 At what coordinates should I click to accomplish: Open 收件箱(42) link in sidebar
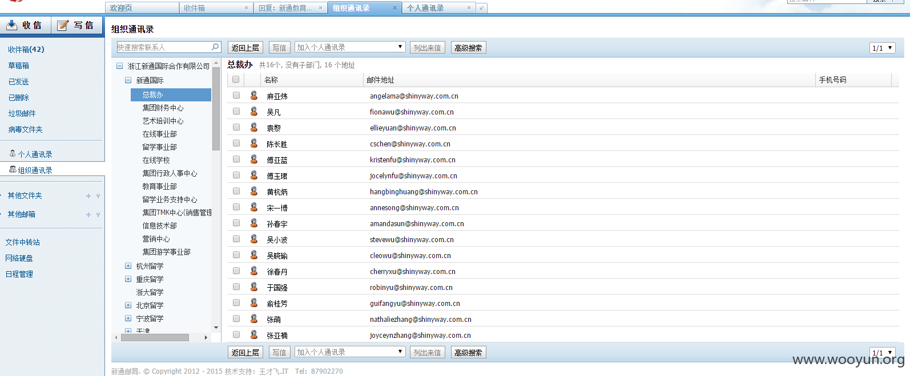coord(26,50)
